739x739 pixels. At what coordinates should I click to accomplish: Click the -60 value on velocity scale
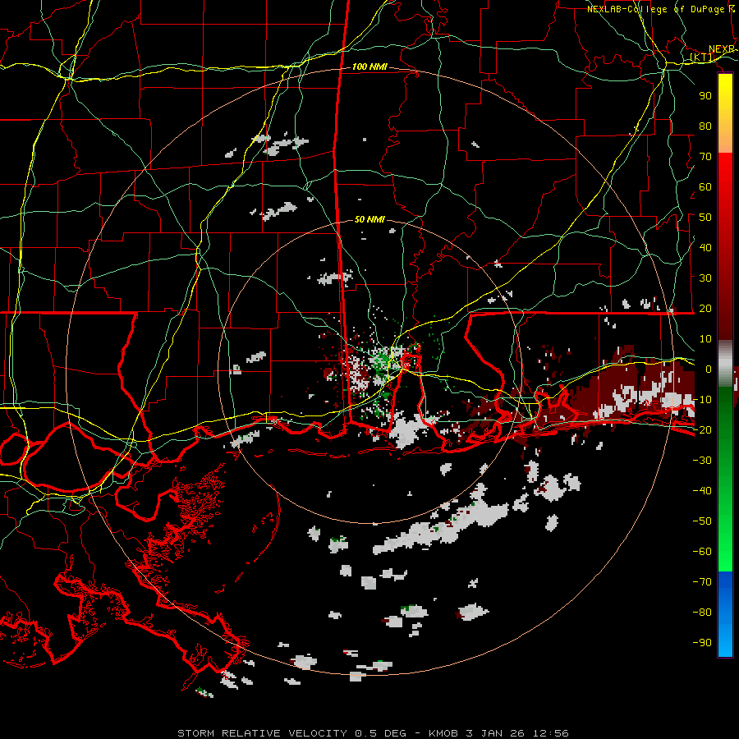pos(702,552)
